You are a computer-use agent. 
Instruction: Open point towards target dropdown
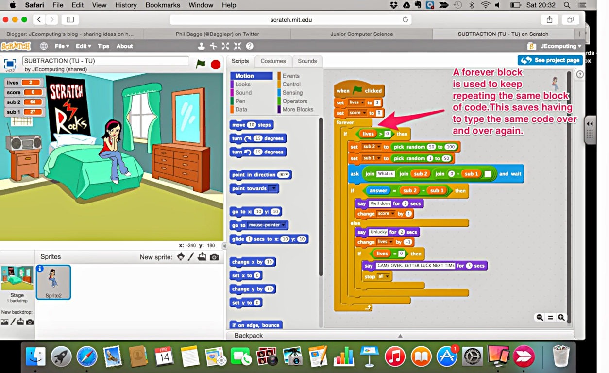[x=273, y=188]
